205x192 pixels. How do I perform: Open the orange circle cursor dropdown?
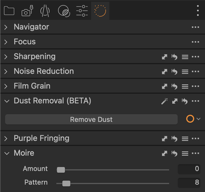[193, 119]
